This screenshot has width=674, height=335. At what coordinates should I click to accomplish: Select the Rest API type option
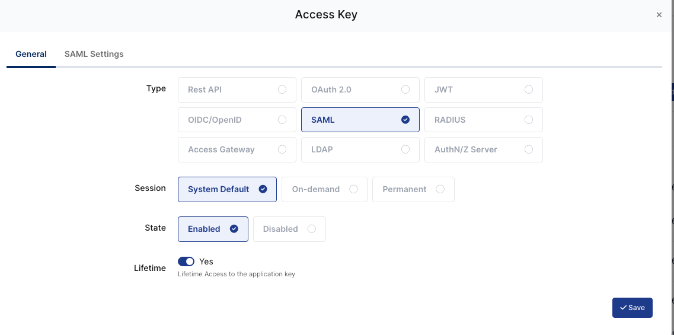click(x=237, y=90)
